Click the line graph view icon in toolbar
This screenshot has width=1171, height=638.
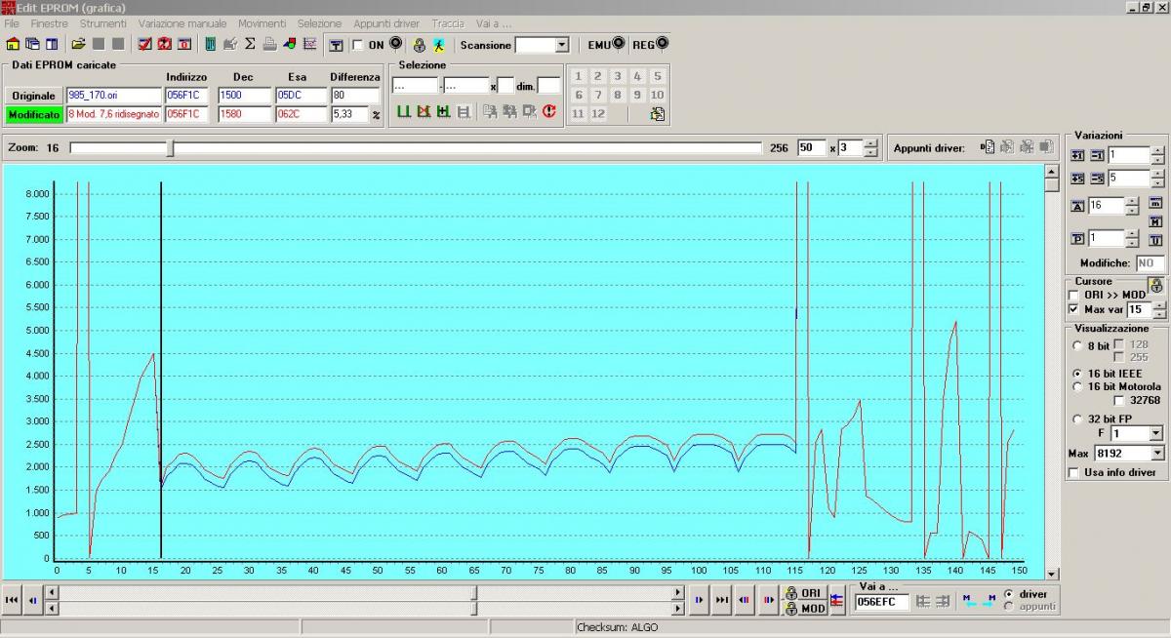coord(309,44)
